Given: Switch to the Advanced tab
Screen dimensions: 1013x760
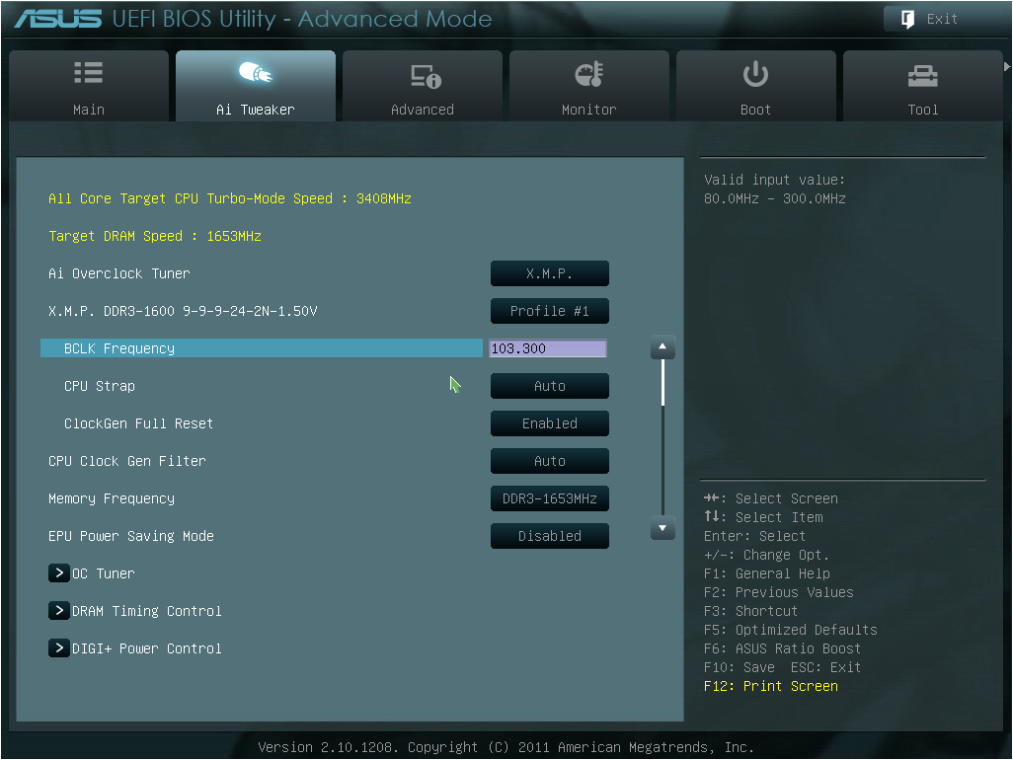Looking at the screenshot, I should point(423,86).
